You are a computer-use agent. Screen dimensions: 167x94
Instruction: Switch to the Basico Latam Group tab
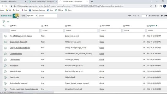click(43, 2)
